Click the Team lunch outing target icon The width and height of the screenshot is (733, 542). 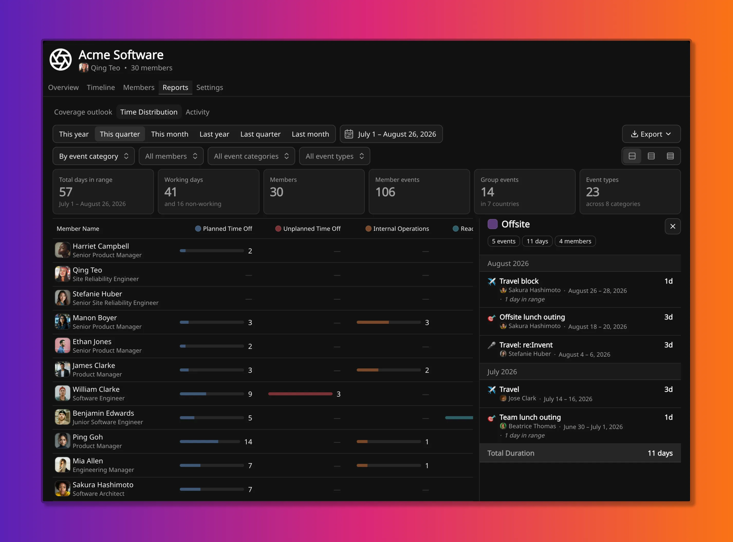point(491,418)
